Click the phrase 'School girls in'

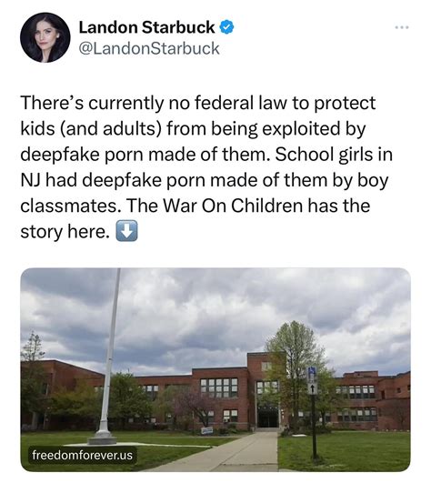tap(334, 155)
